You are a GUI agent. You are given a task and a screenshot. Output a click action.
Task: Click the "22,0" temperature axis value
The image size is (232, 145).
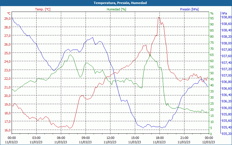8,79
